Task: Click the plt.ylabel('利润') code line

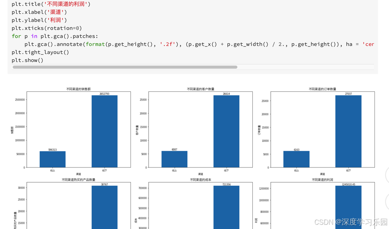Action: [39, 20]
